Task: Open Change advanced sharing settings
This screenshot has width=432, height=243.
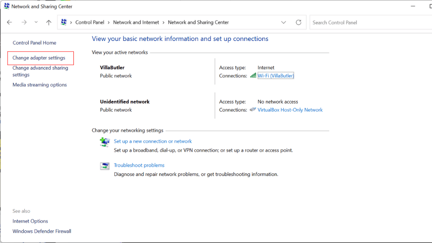Action: point(40,71)
